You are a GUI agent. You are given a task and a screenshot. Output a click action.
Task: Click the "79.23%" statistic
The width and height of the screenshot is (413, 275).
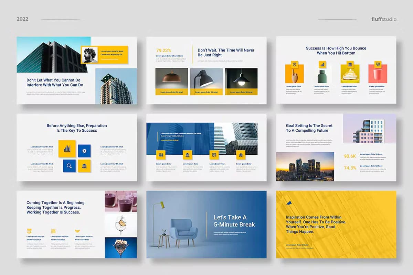click(x=164, y=50)
